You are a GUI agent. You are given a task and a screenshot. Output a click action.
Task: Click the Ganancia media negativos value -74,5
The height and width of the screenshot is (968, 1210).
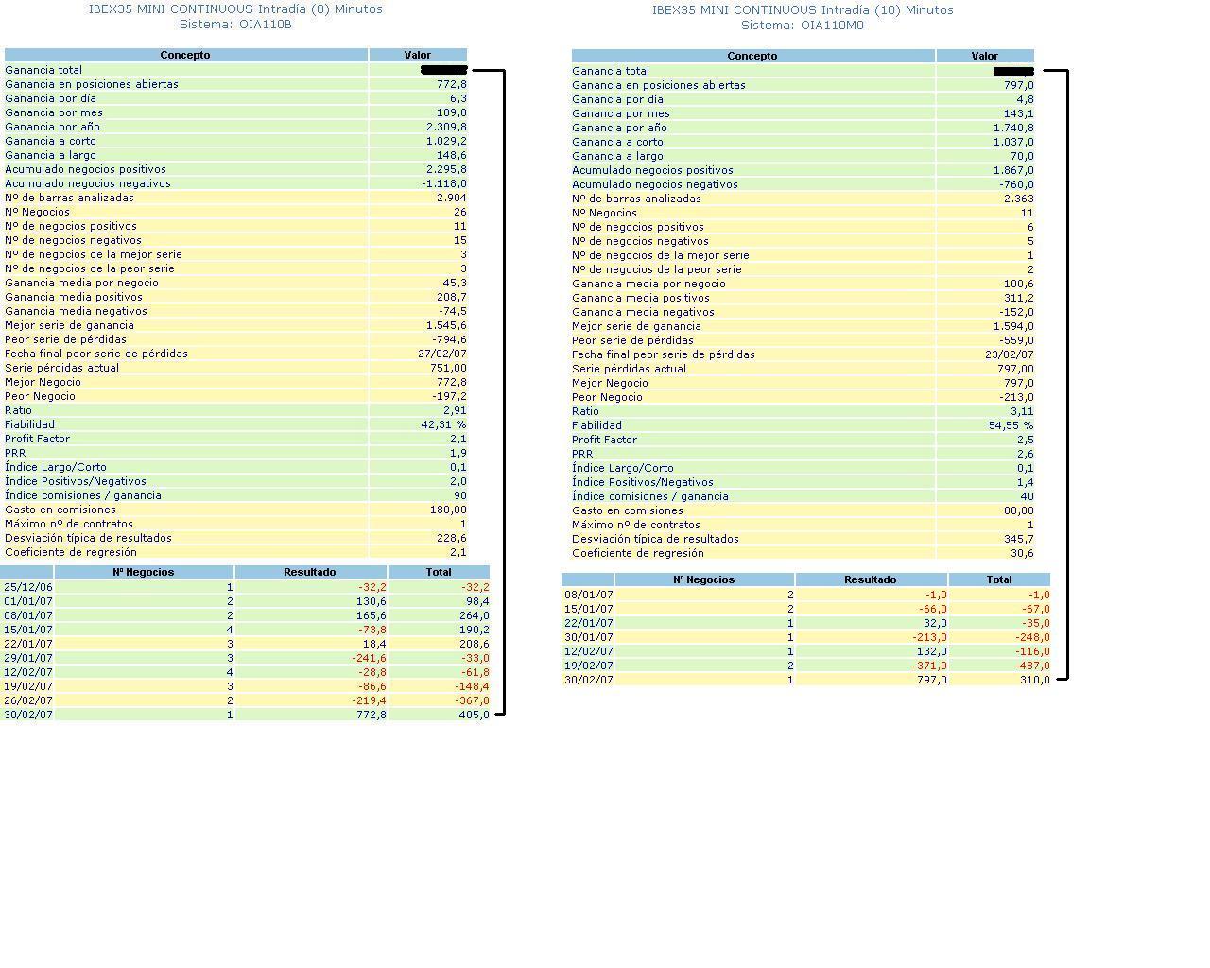pos(453,311)
